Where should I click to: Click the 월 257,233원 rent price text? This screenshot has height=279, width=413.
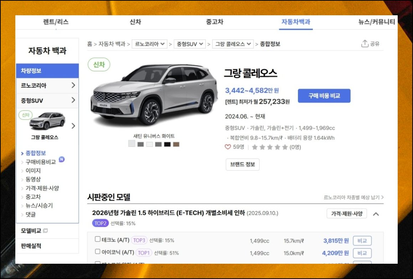point(272,101)
